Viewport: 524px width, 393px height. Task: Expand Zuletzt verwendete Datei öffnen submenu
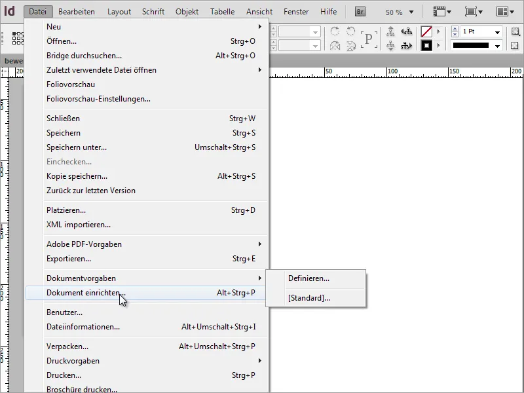click(x=146, y=70)
